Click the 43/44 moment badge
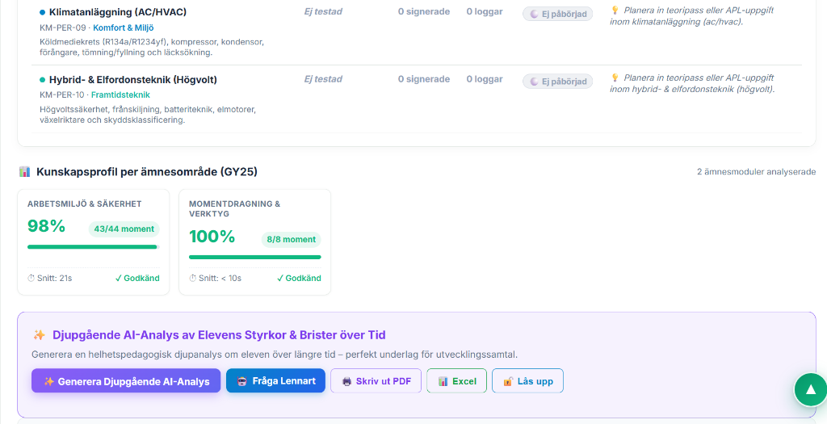Image resolution: width=827 pixels, height=424 pixels. click(124, 229)
